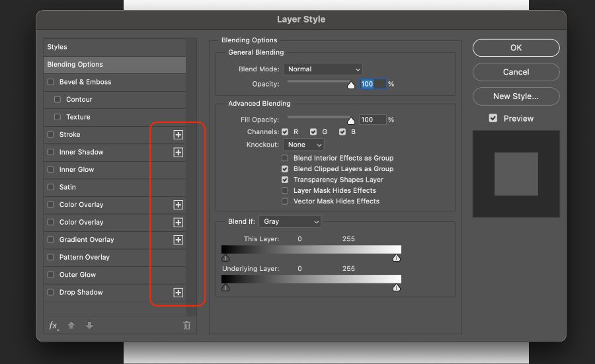This screenshot has height=364, width=595.
Task: Disable Blend Clipped Layers as Group
Action: [x=285, y=168]
